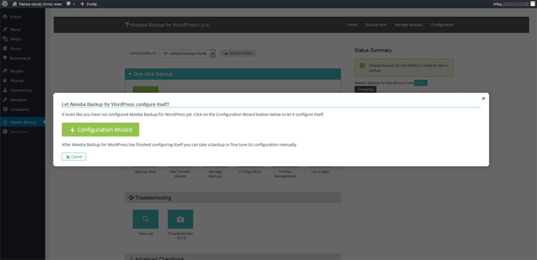Open the Site Transfer Wizard tile

pyautogui.click(x=181, y=174)
